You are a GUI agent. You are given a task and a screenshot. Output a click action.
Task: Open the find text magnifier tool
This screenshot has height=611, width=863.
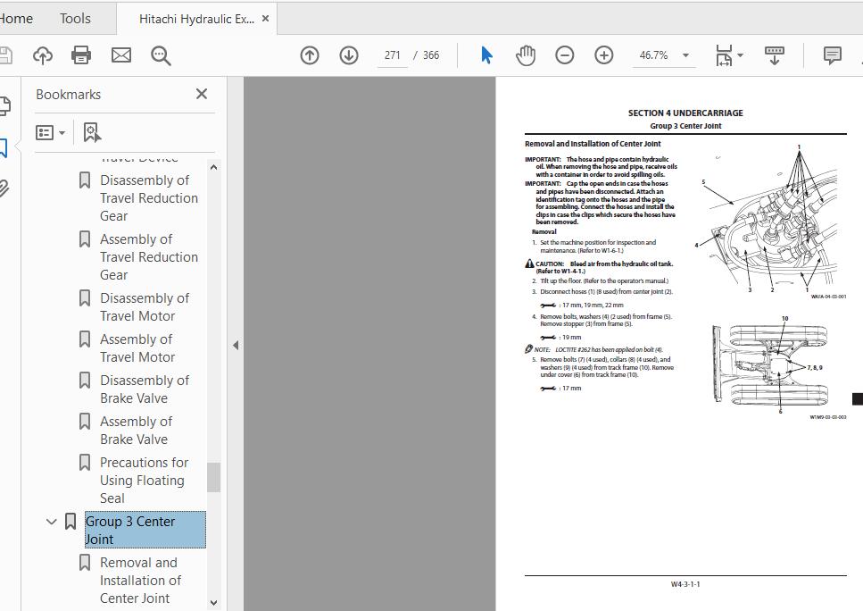pos(161,55)
